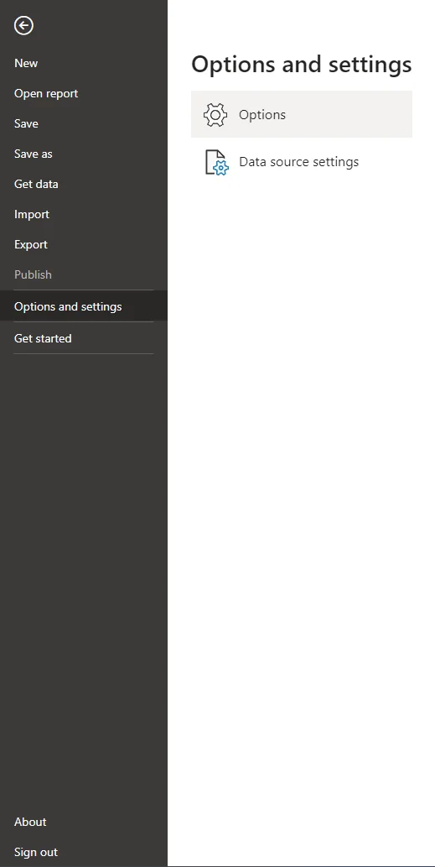
Task: Expand the Import menu entry
Action: [x=32, y=214]
